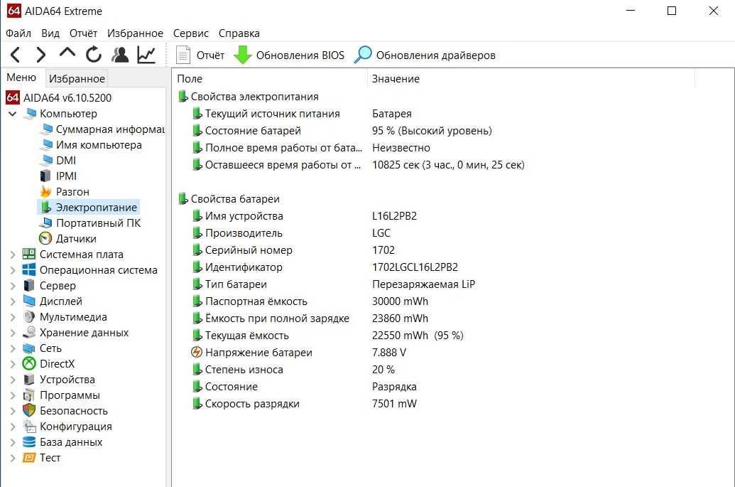The image size is (735, 487).
Task: Open the Вид menu
Action: [x=50, y=33]
